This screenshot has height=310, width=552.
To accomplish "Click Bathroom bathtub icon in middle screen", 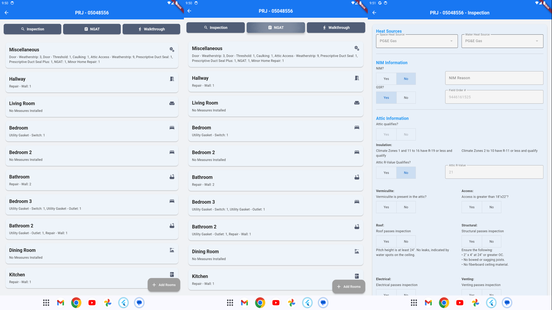I will (x=357, y=177).
